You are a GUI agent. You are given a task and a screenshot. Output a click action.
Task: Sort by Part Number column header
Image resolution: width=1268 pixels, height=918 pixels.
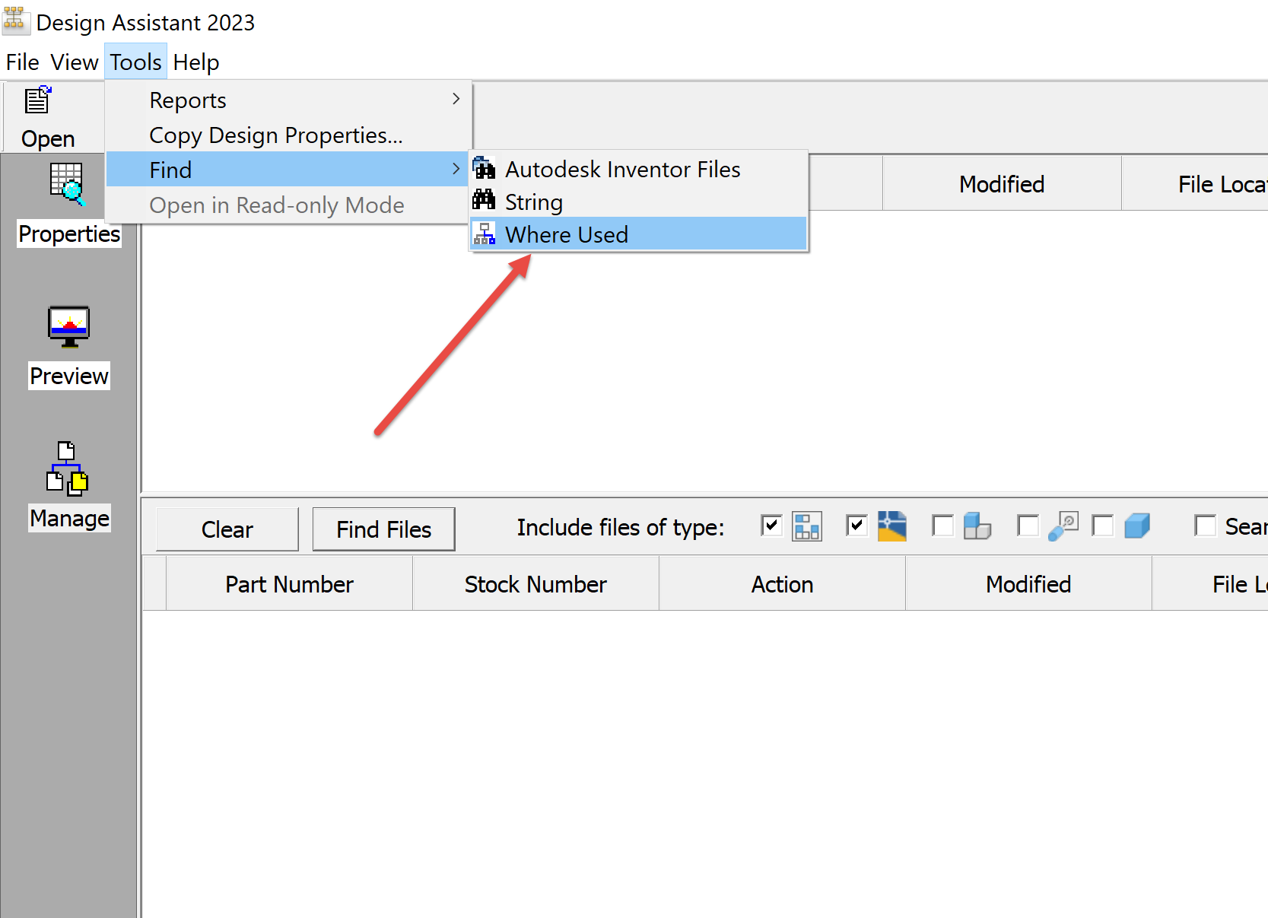(x=289, y=583)
